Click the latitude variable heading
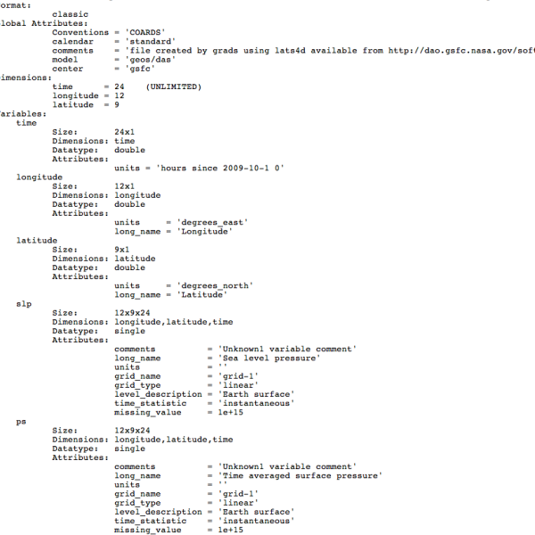The width and height of the screenshot is (535, 535). pyautogui.click(x=37, y=241)
